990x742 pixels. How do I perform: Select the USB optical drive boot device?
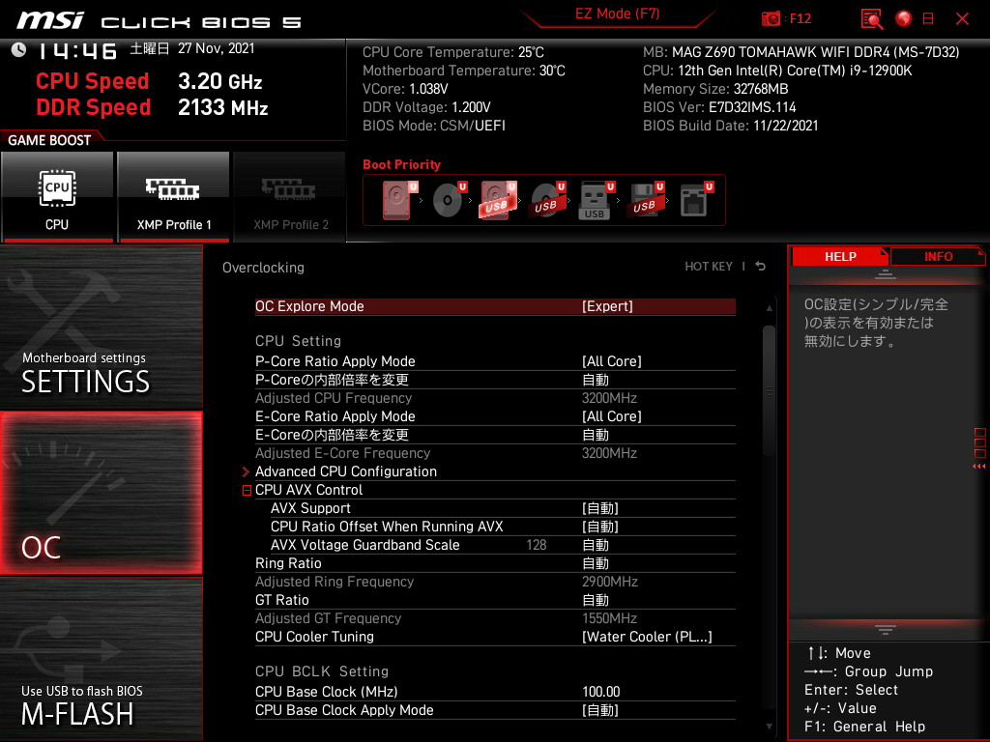click(x=547, y=200)
